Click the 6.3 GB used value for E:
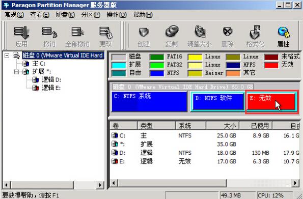303x199 pixels. [261, 161]
